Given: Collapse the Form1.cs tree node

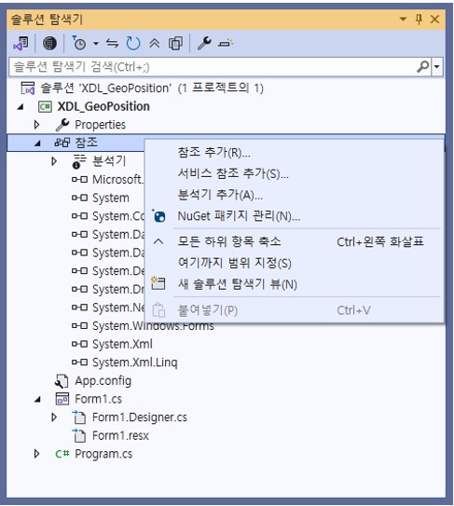Looking at the screenshot, I should (x=37, y=400).
